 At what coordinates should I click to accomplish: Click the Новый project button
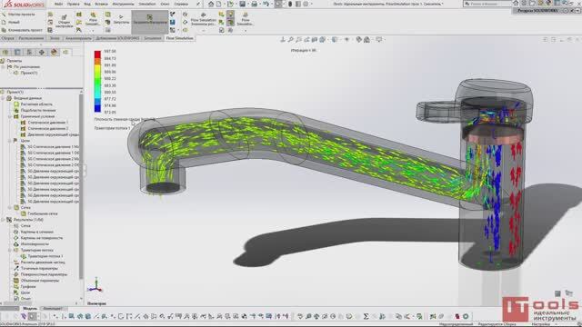pyautogui.click(x=10, y=22)
